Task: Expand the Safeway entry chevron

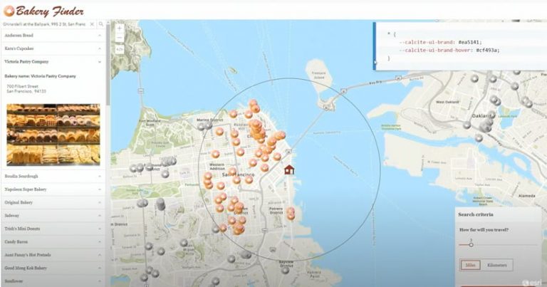Action: tap(100, 216)
